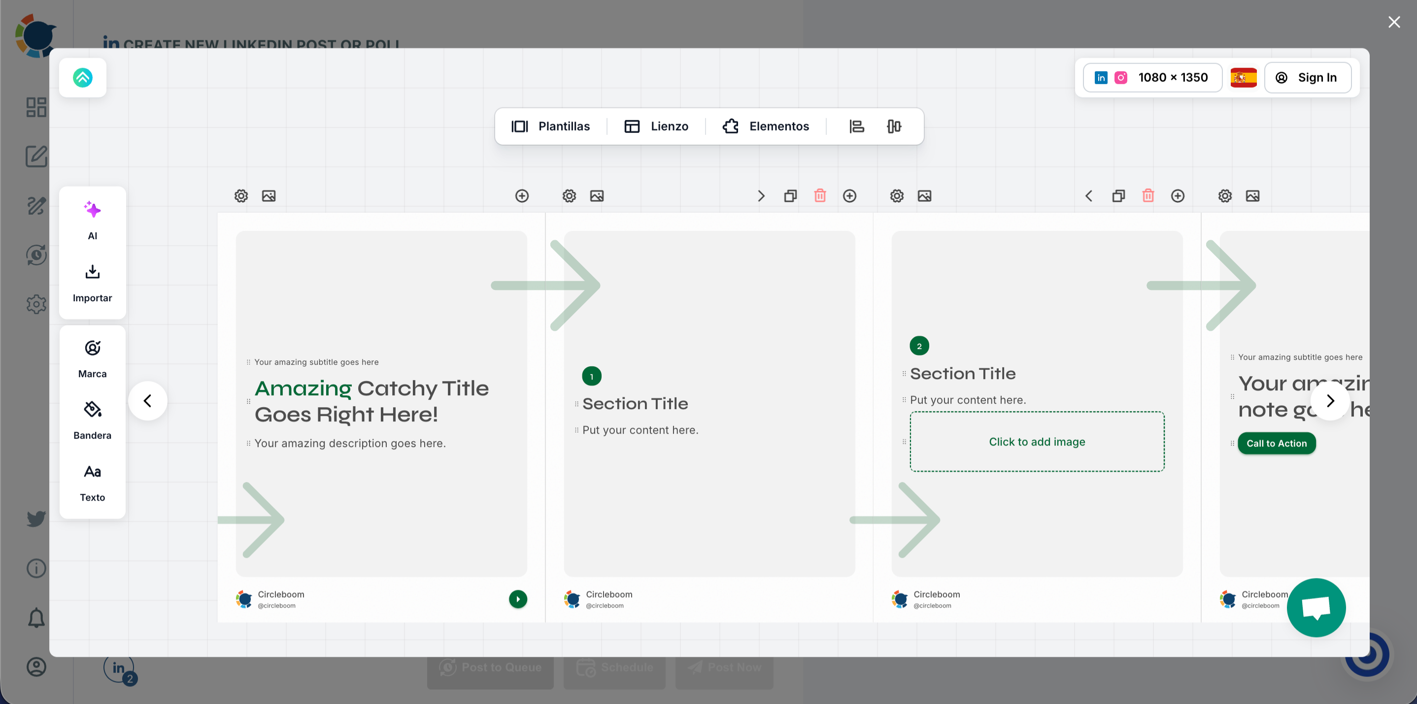
Task: Click the Spanish flag language selector
Action: point(1244,77)
